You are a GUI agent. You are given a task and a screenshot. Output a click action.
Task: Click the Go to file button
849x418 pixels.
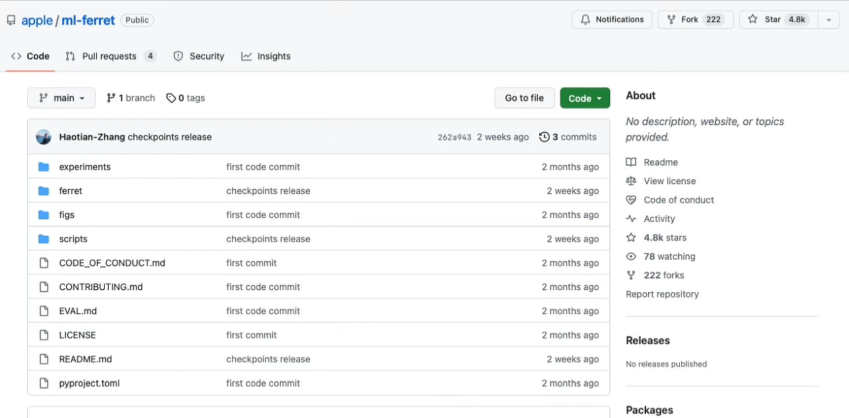click(524, 98)
